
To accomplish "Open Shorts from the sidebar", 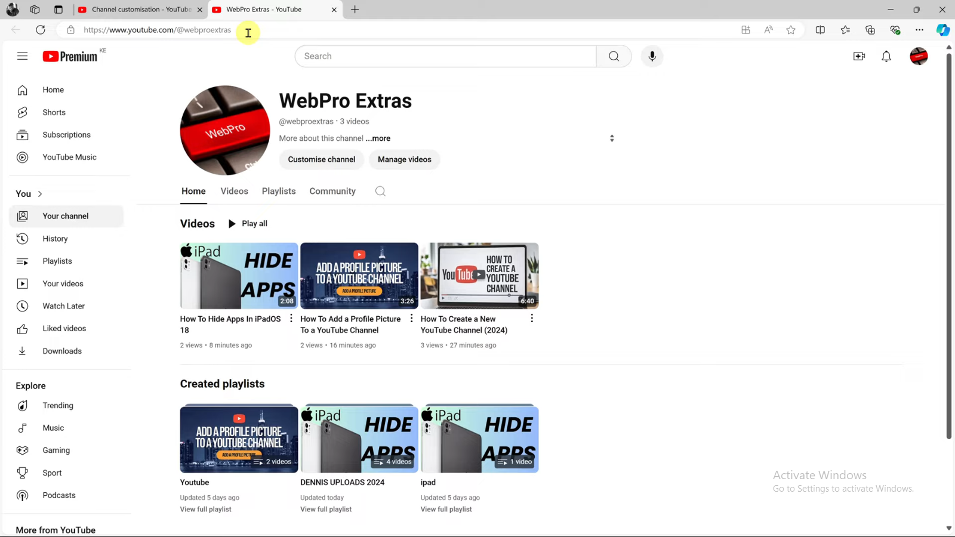I will (66, 112).
